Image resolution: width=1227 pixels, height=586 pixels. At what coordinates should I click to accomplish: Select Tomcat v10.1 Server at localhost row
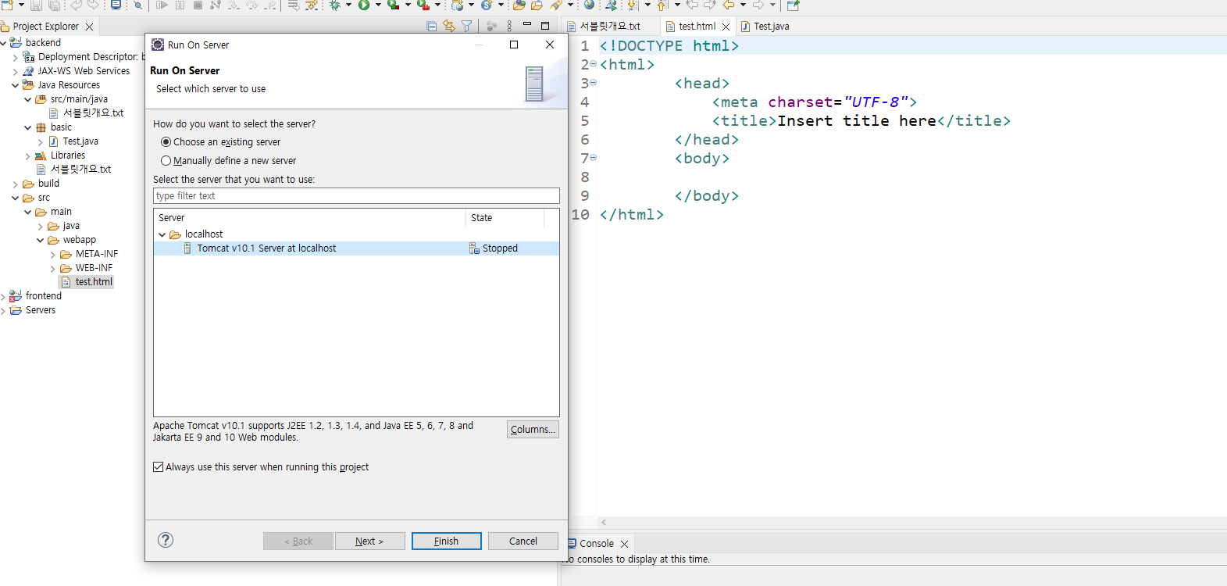356,248
